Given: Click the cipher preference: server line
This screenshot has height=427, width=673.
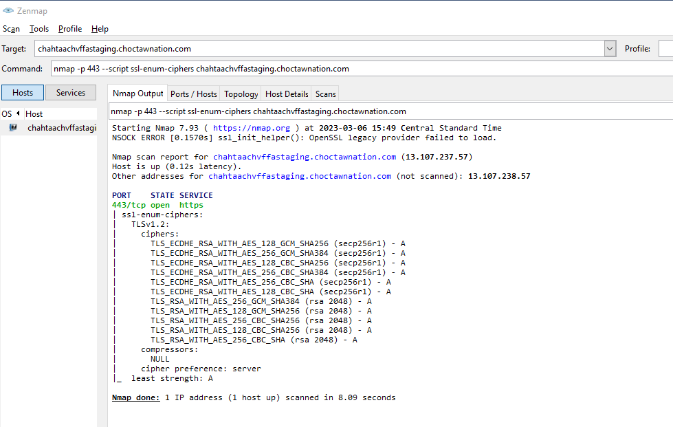Looking at the screenshot, I should click(201, 369).
